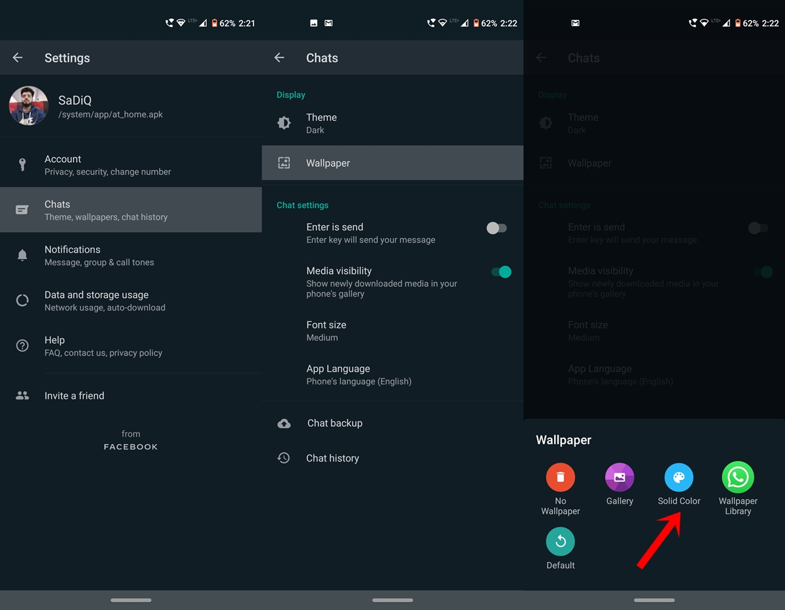The width and height of the screenshot is (785, 610).
Task: Click the Notifications bell icon
Action: (x=22, y=255)
